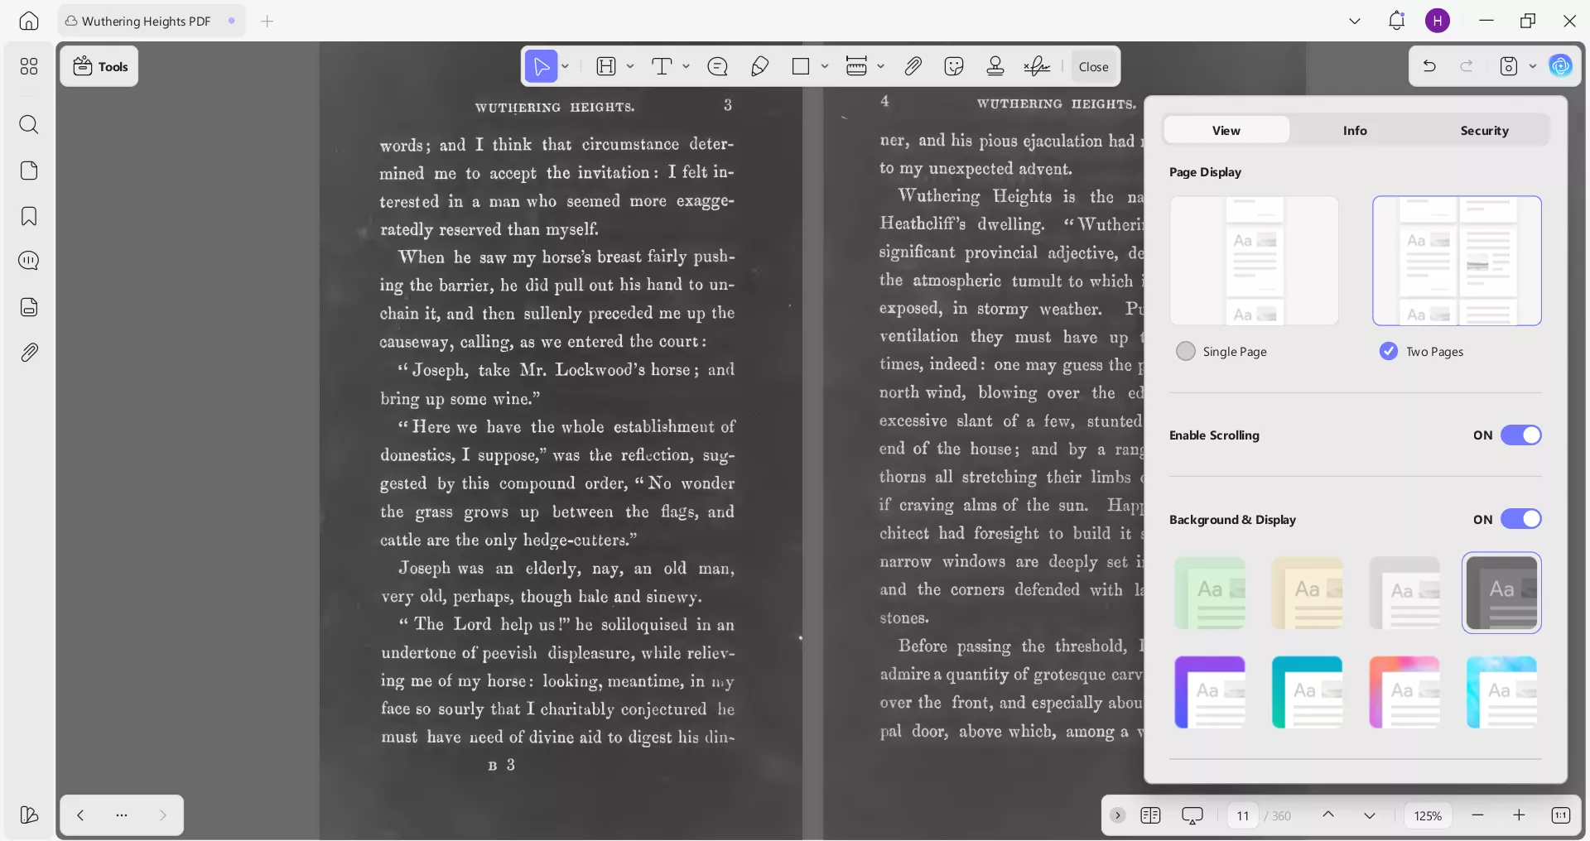The image size is (1590, 841).
Task: Open the bookmarks panel in sidebar
Action: tap(29, 216)
